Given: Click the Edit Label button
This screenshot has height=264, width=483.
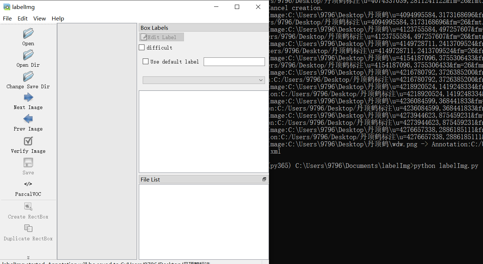Looking at the screenshot, I should click(x=161, y=37).
